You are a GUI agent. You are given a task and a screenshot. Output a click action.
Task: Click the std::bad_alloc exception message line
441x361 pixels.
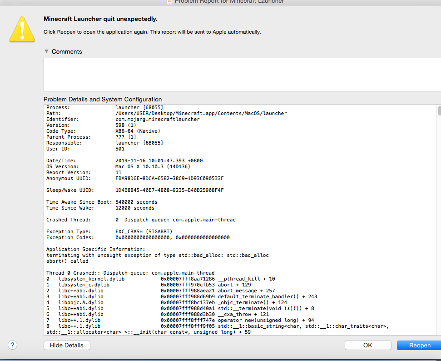coord(157,255)
